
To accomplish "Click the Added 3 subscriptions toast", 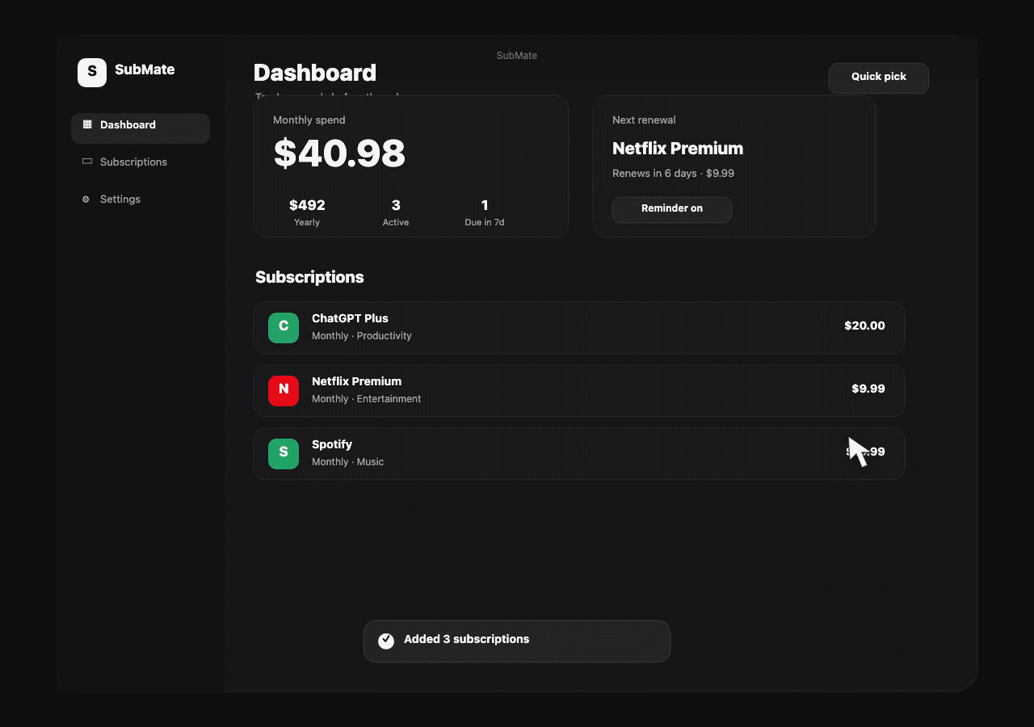I will point(517,641).
